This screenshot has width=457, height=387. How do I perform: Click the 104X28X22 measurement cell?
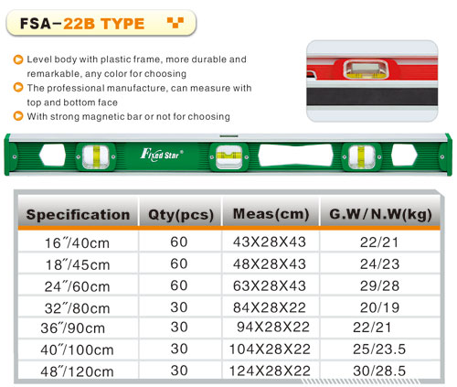coord(271,349)
